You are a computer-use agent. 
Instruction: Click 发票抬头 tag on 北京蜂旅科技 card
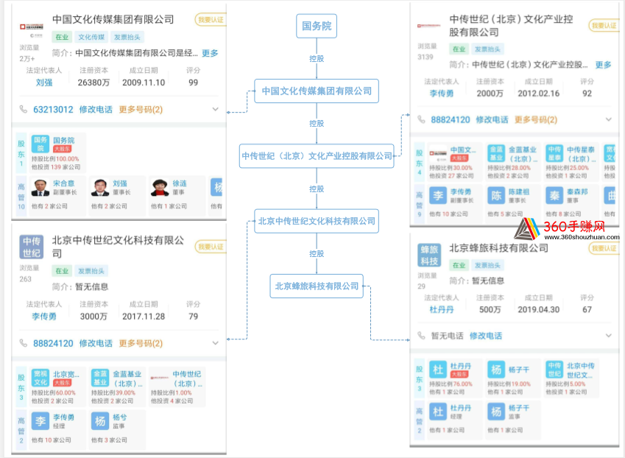click(x=487, y=266)
